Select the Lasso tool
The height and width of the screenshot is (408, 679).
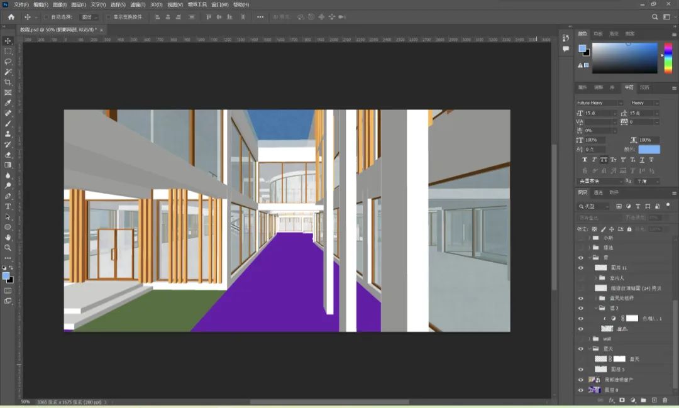(8, 62)
